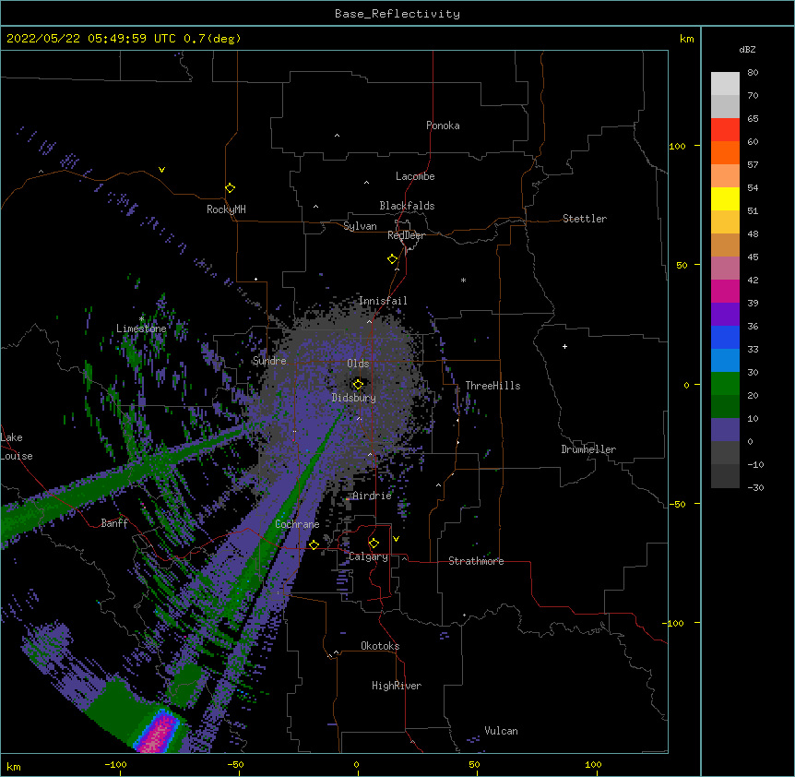Click the Ponoka city label
The width and height of the screenshot is (795, 777).
(x=443, y=126)
